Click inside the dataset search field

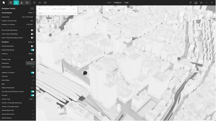(57, 9)
